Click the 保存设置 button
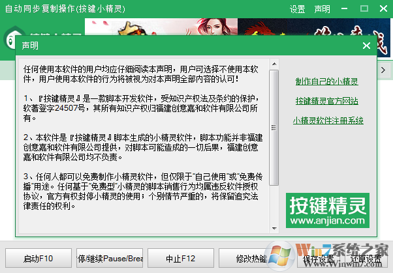The image size is (393, 273). (319, 258)
